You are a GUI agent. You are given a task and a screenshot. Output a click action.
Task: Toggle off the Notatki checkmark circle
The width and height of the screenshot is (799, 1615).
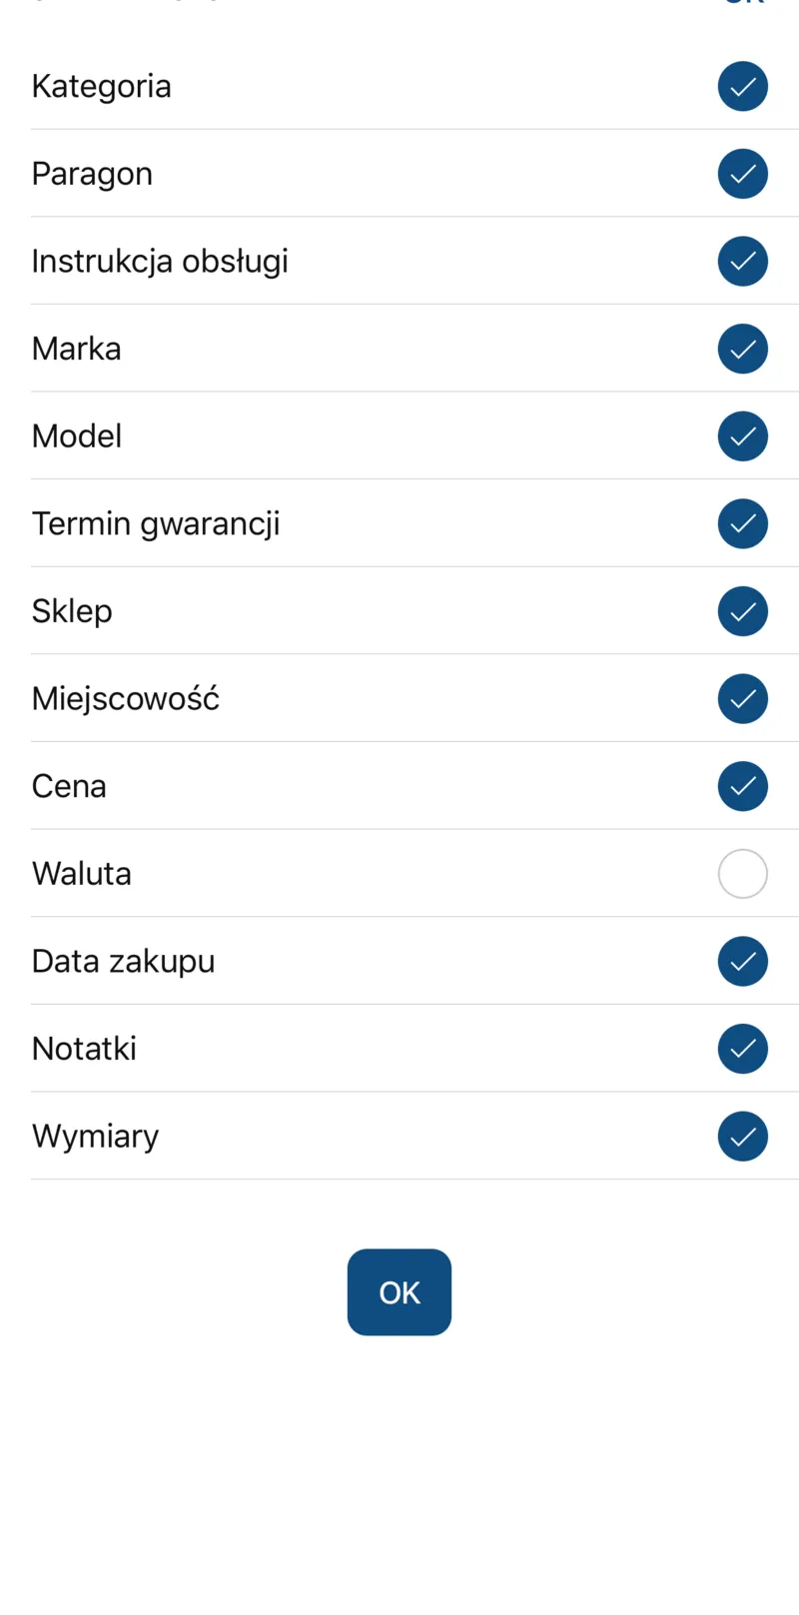(x=742, y=1049)
